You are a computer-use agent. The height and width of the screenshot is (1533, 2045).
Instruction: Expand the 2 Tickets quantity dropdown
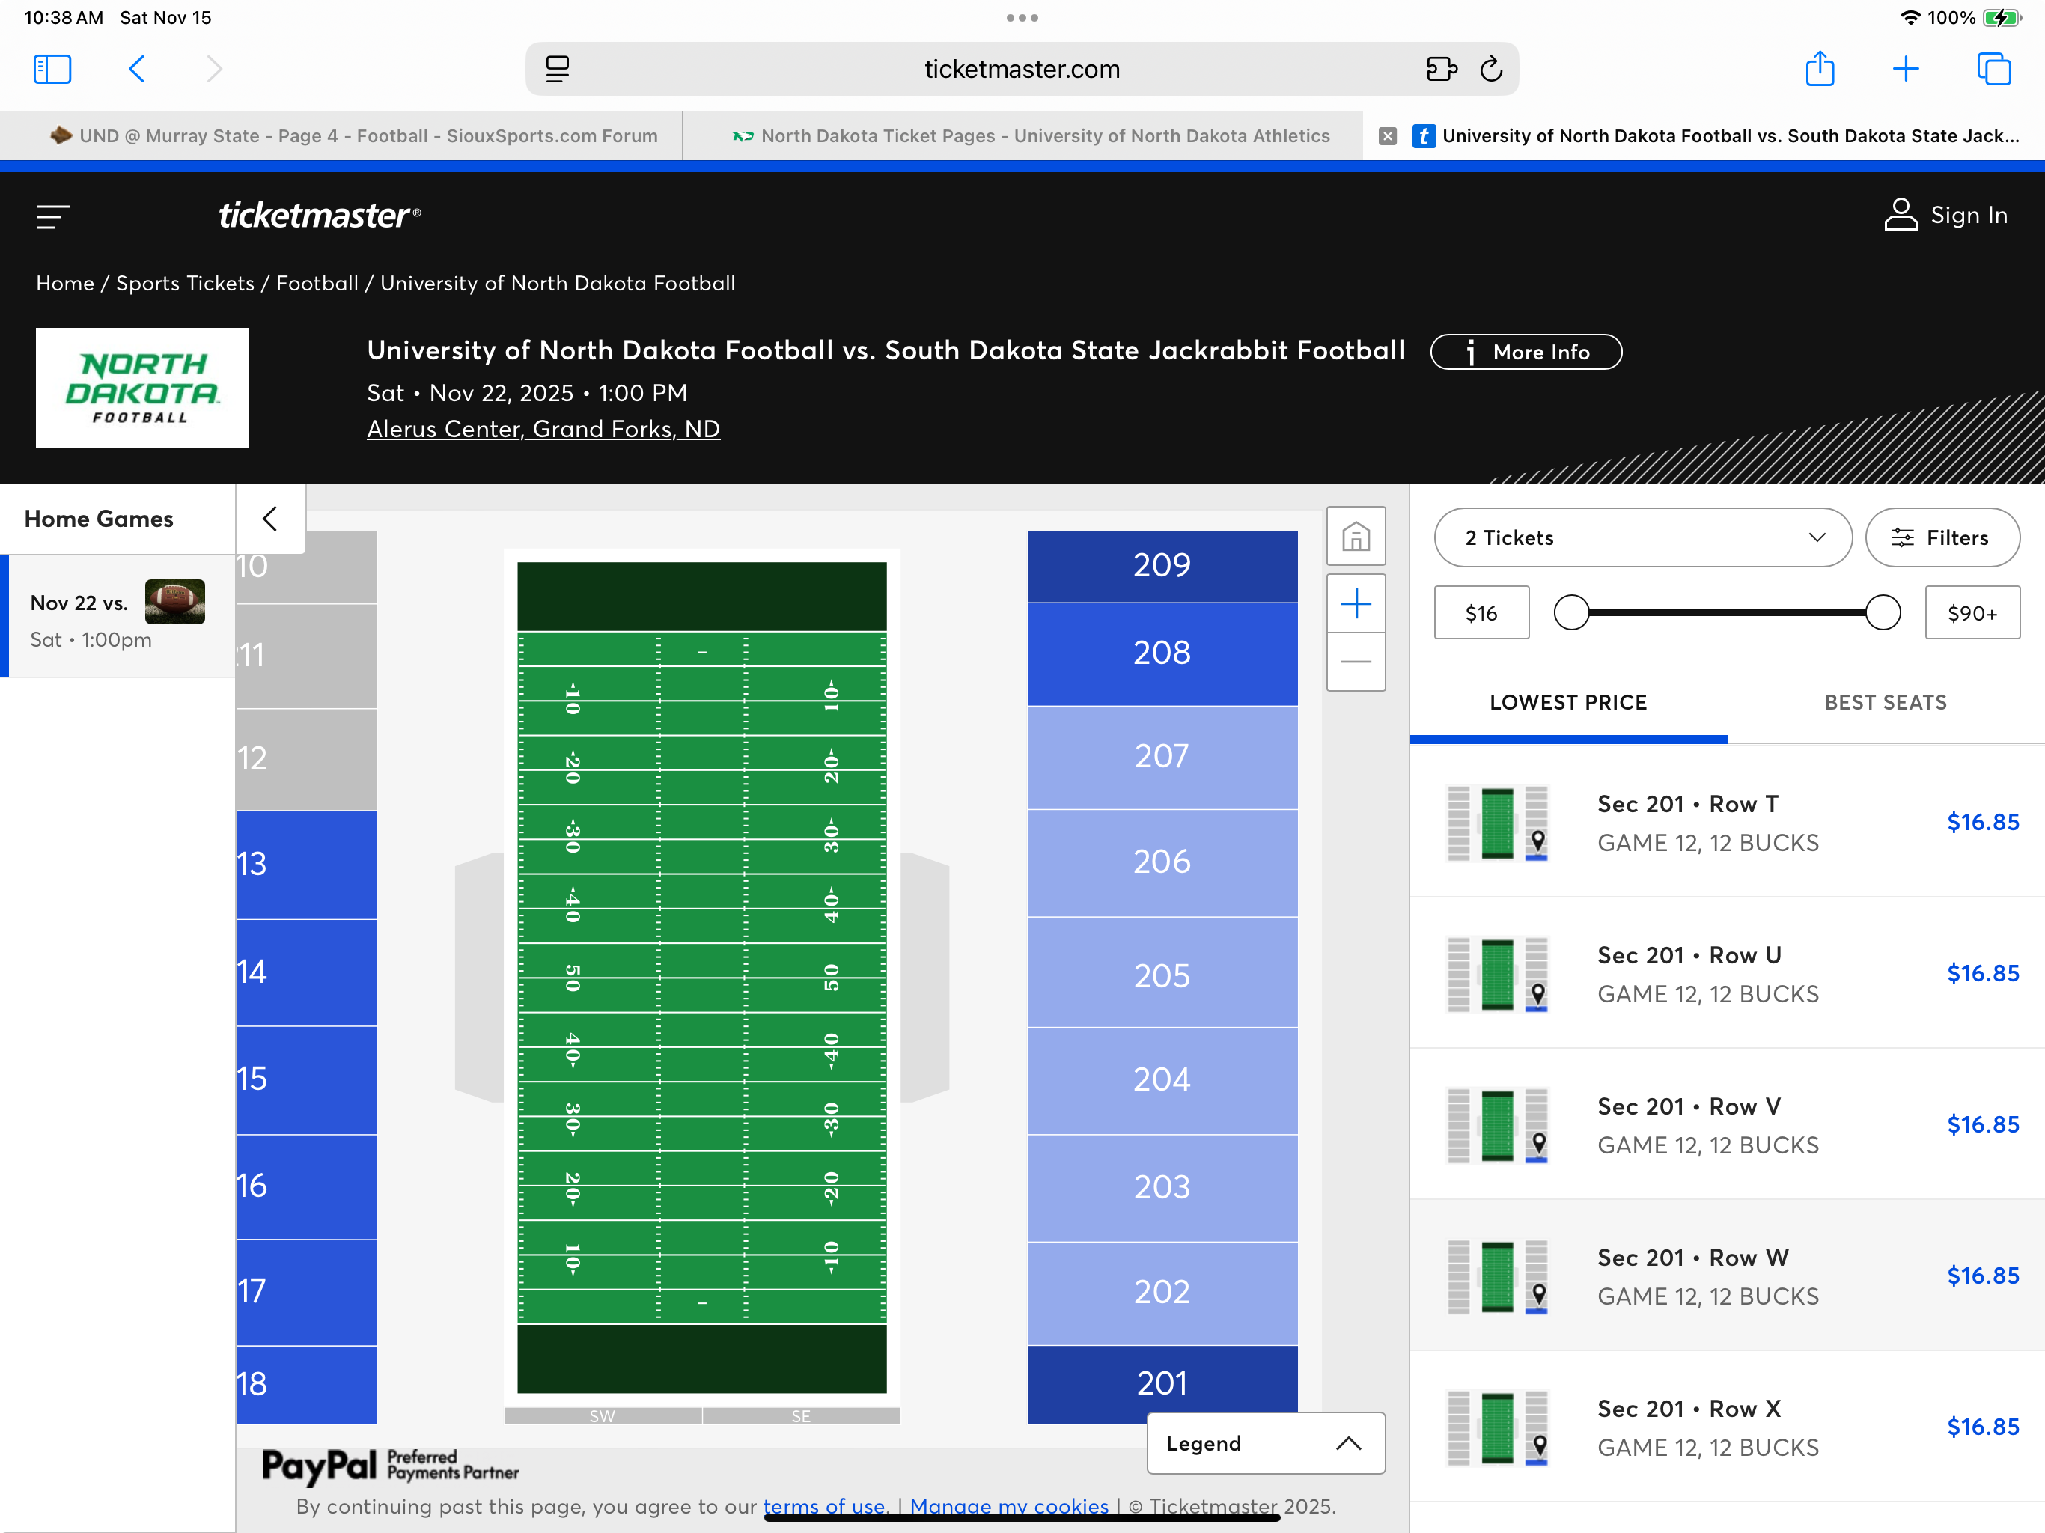tap(1642, 538)
